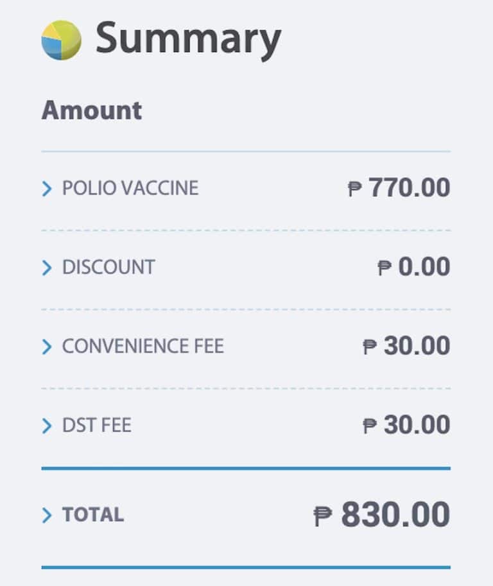This screenshot has height=586, width=493.
Task: Expand the CONVENIENCE FEE chevron arrow
Action: click(47, 347)
